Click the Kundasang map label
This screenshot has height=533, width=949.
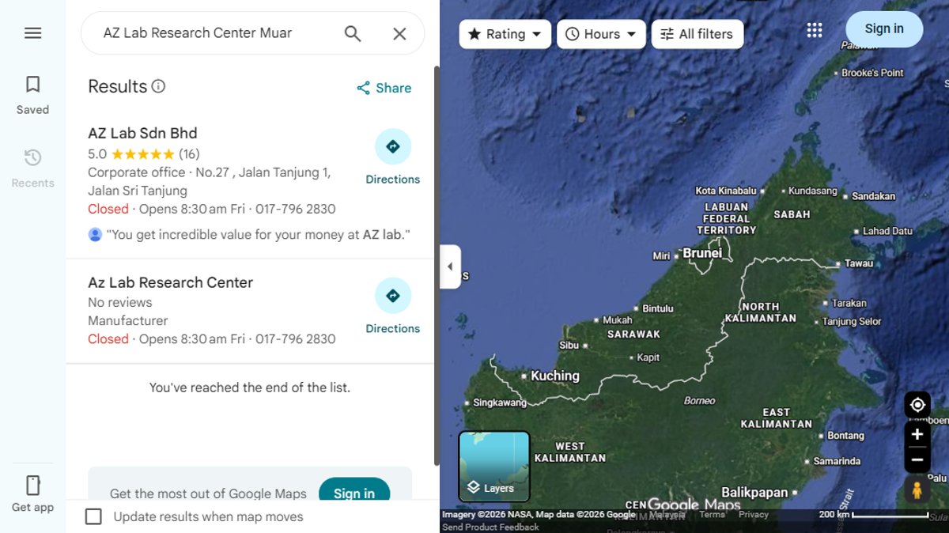click(813, 191)
